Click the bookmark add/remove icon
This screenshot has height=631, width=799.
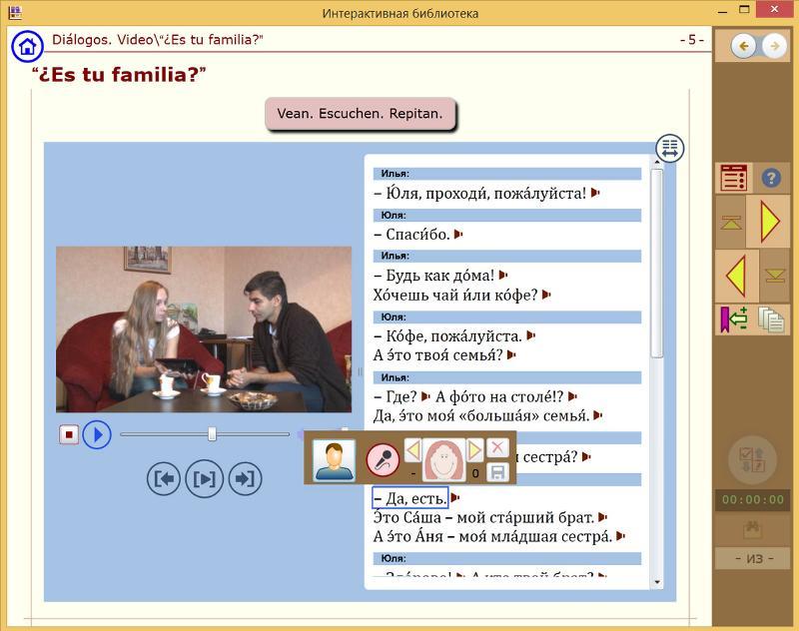pos(734,319)
